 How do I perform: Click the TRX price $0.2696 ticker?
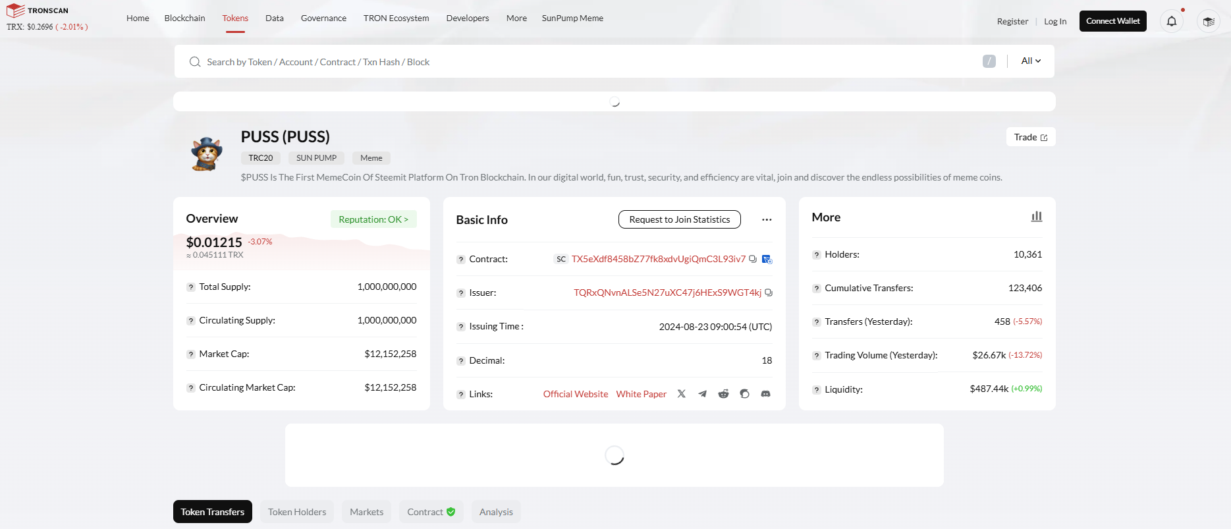point(47,27)
